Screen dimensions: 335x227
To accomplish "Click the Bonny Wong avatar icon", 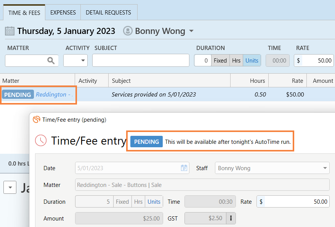I will point(127,31).
